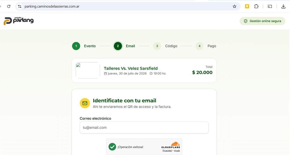Click the Identificate con tu email heading
The height and width of the screenshot is (155, 292).
pyautogui.click(x=124, y=100)
